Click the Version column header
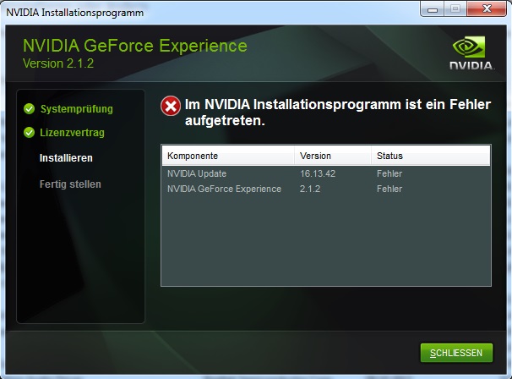 pos(333,156)
